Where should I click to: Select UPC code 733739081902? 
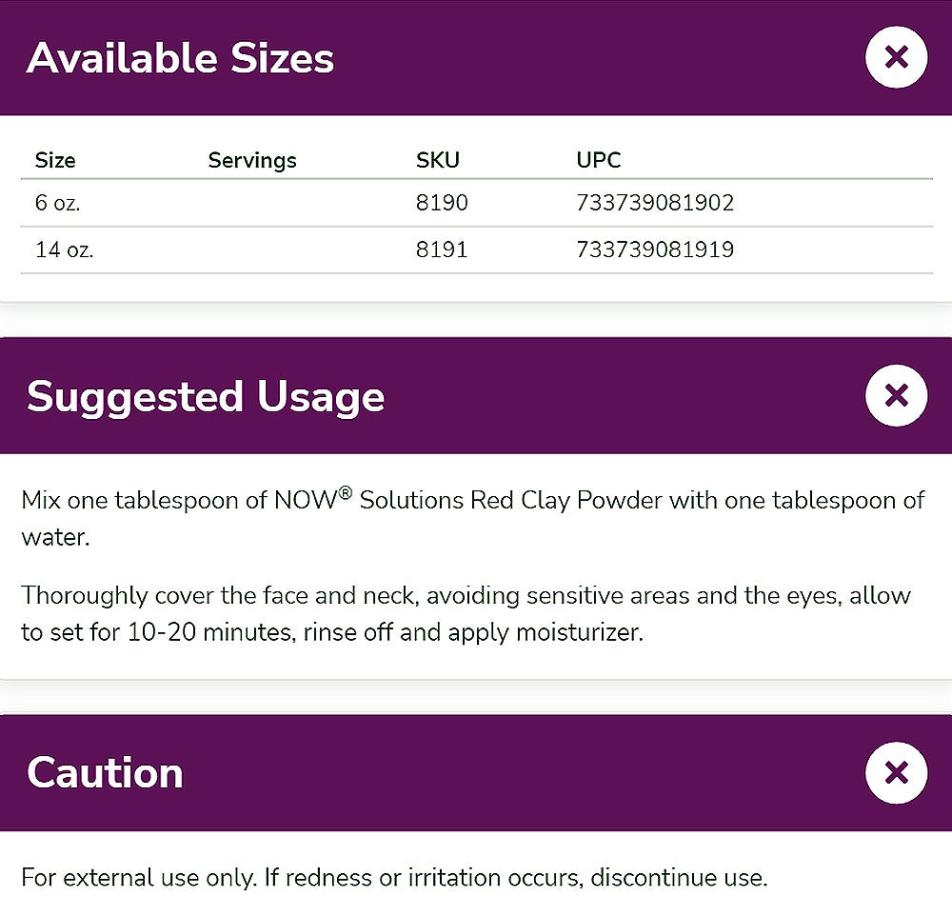tap(655, 203)
